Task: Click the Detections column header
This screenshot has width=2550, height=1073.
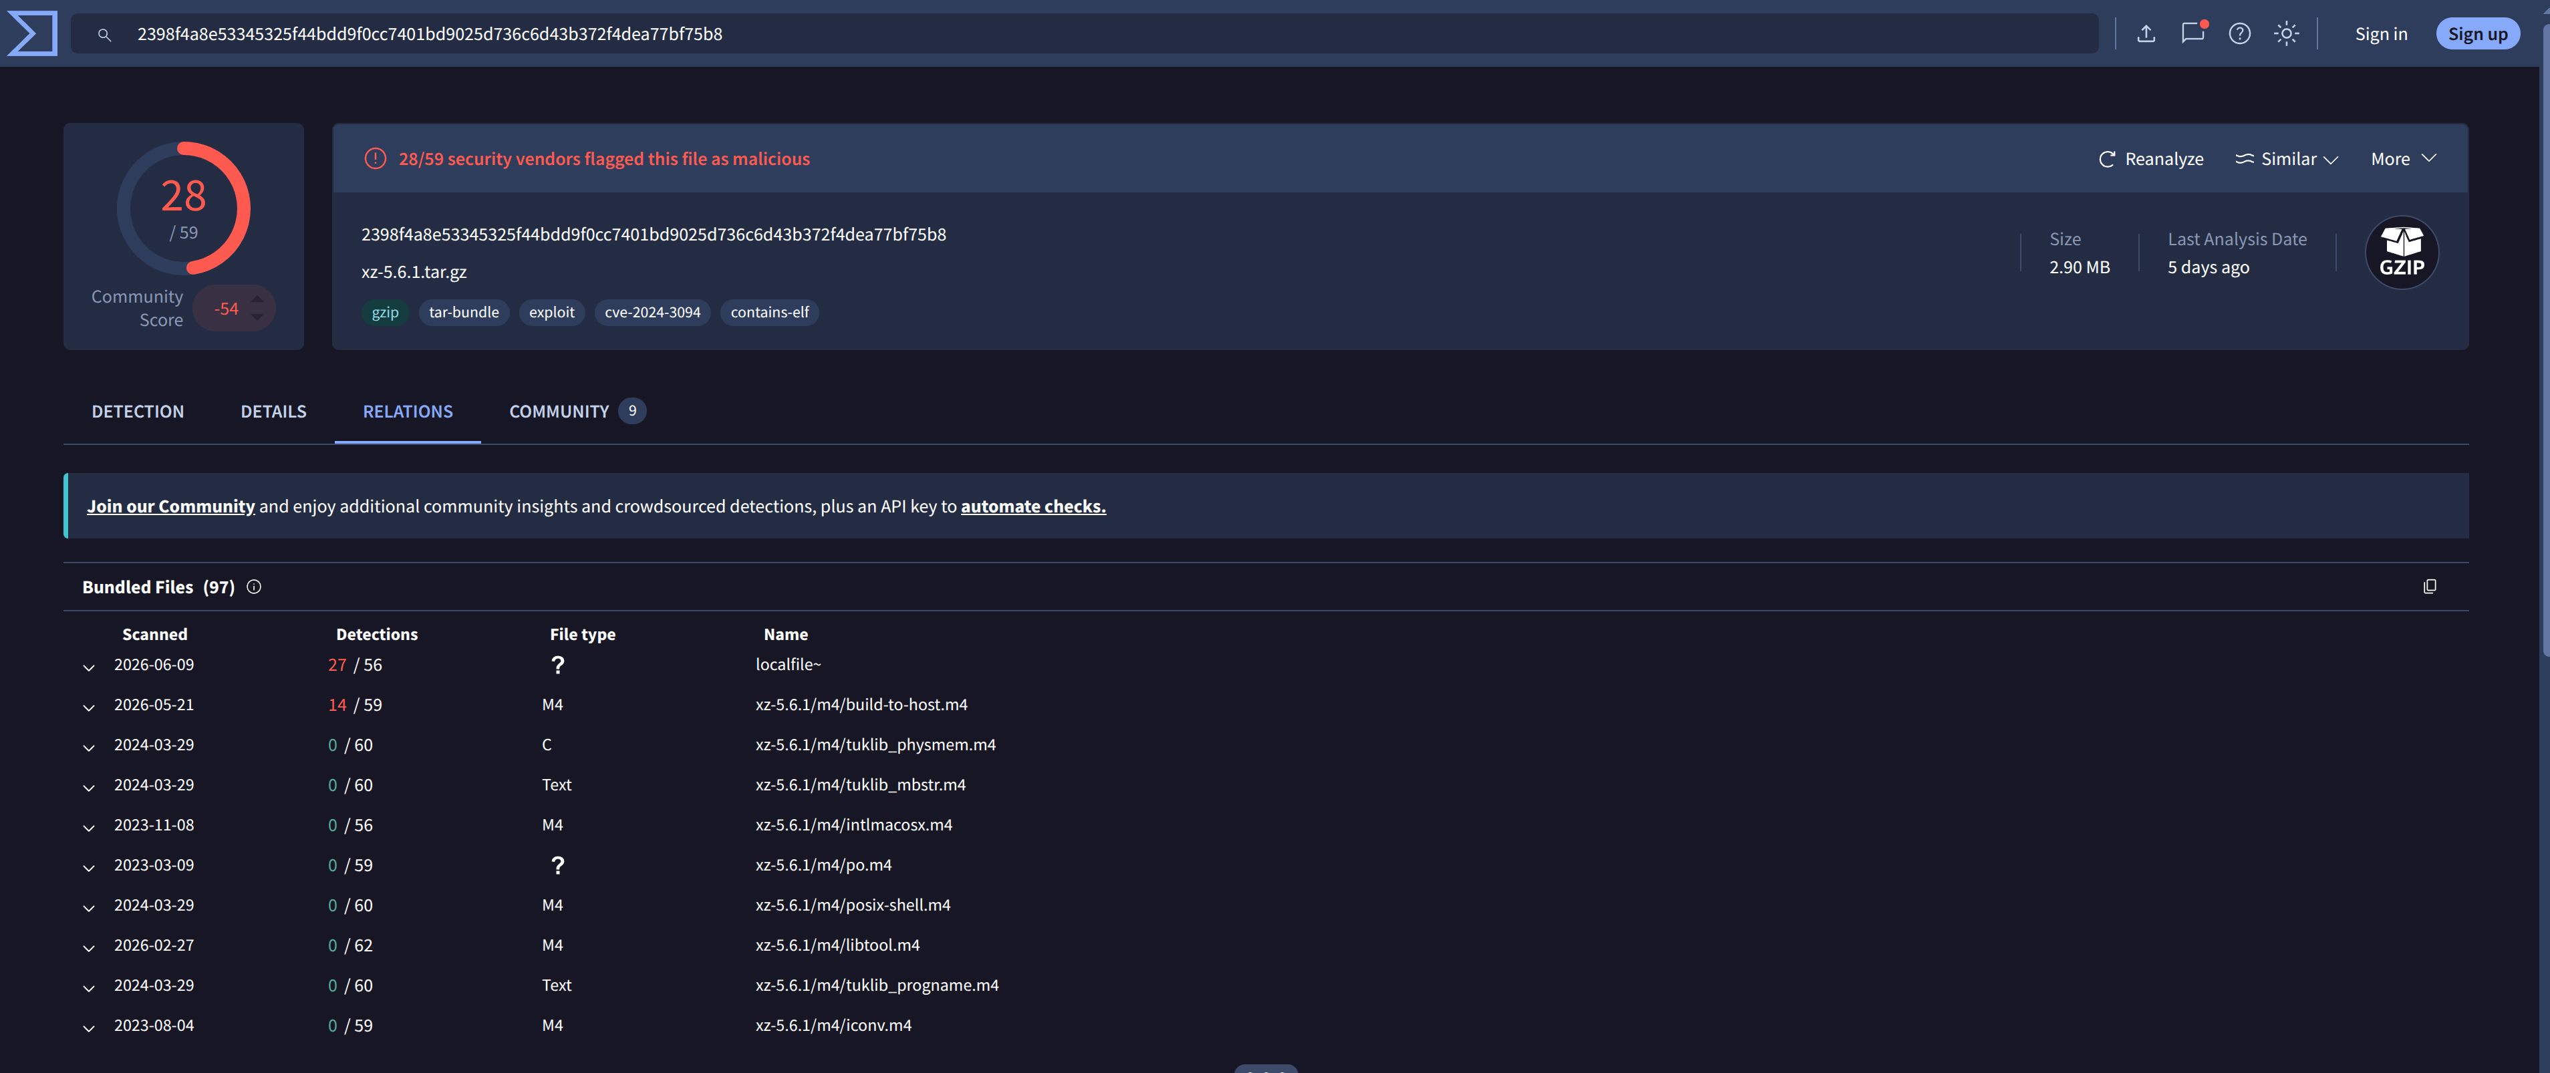Action: [x=376, y=635]
